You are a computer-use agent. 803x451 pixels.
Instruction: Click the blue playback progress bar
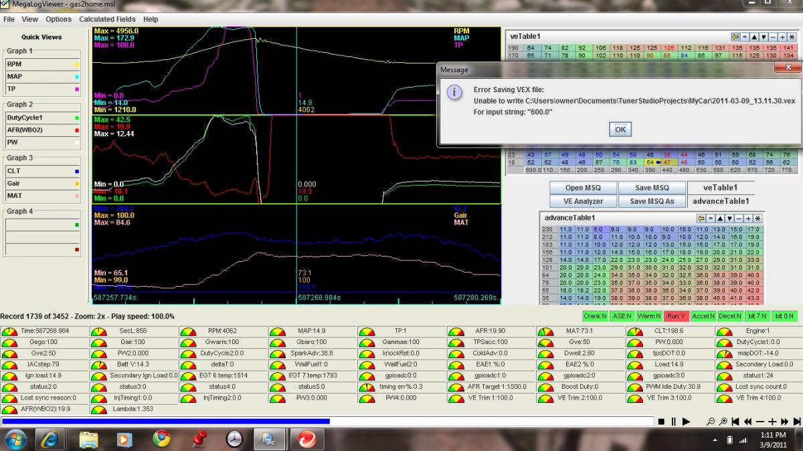(165, 422)
